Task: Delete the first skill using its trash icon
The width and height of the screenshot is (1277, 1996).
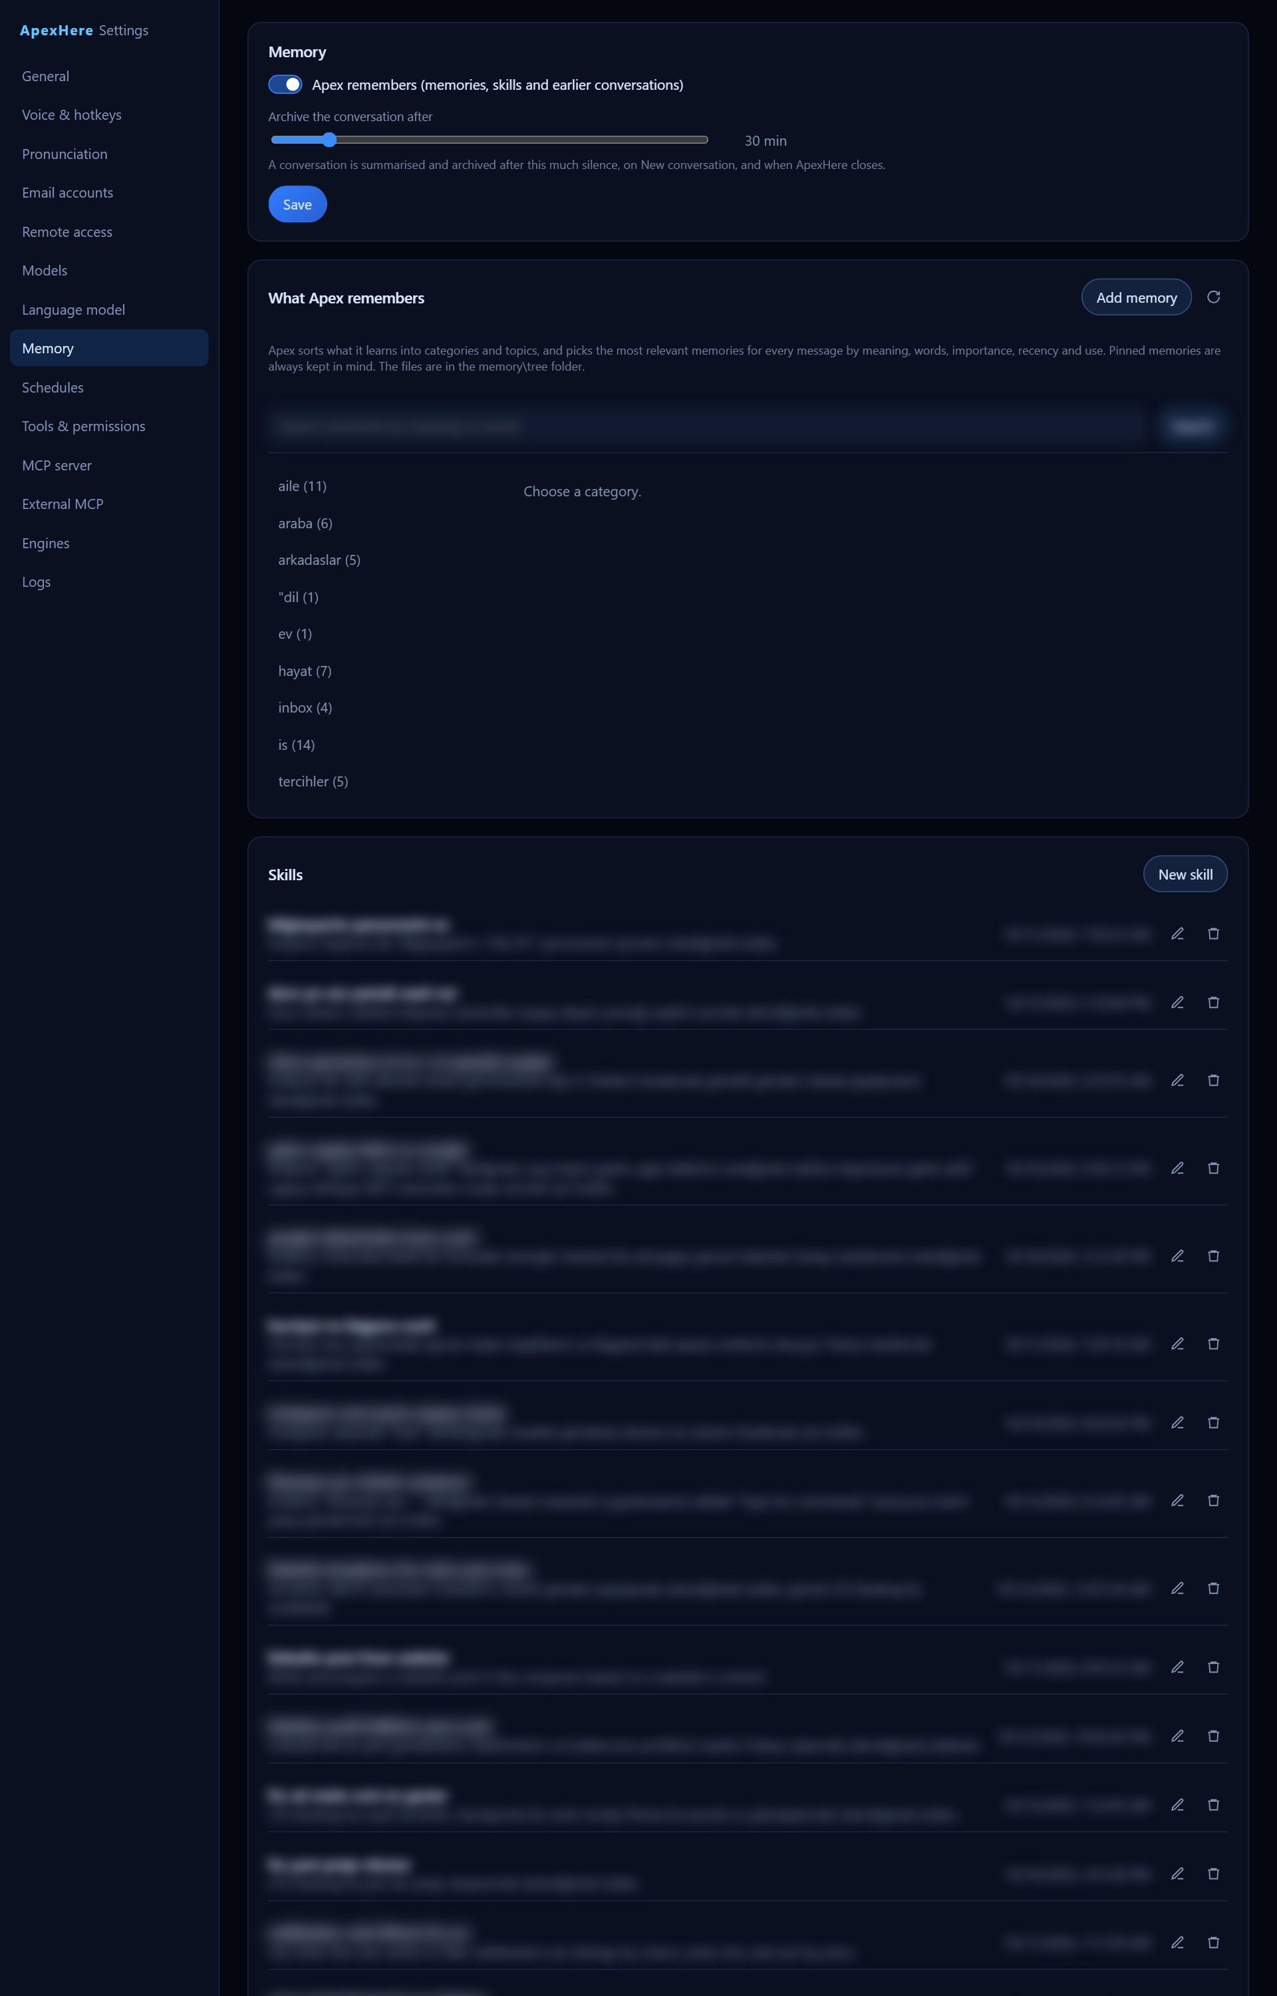Action: tap(1213, 933)
